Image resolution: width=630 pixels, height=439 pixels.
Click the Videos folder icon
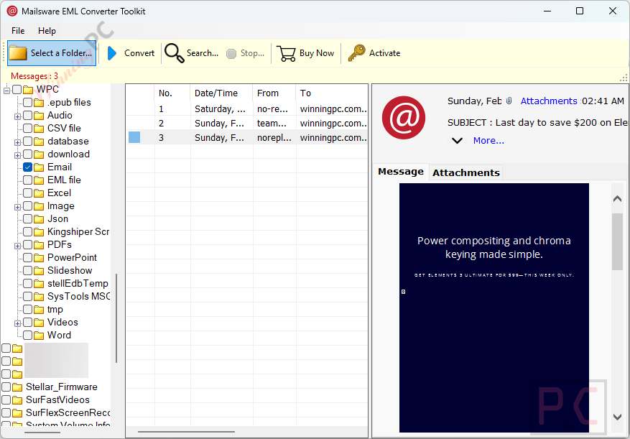pyautogui.click(x=39, y=323)
